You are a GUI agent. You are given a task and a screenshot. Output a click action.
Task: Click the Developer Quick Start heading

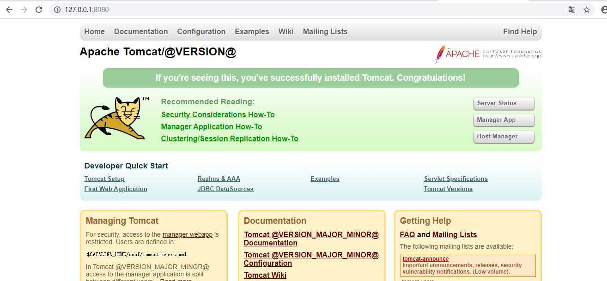pos(126,166)
